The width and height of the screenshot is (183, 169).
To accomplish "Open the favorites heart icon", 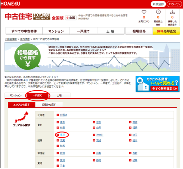I will tap(144, 12).
